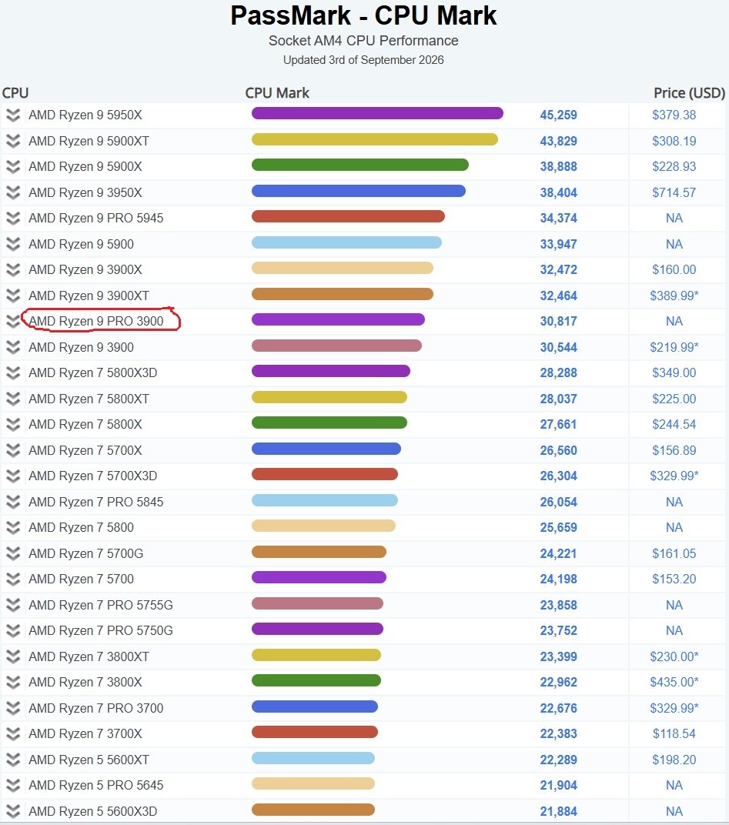Sort by the CPU Mark column header

tap(277, 93)
